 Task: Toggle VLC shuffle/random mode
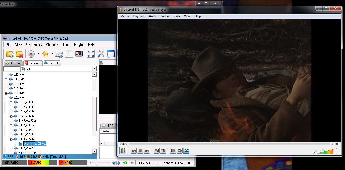(x=186, y=151)
